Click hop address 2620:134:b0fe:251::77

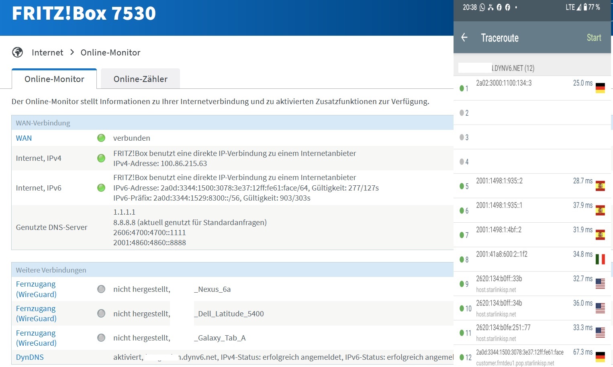tap(503, 328)
